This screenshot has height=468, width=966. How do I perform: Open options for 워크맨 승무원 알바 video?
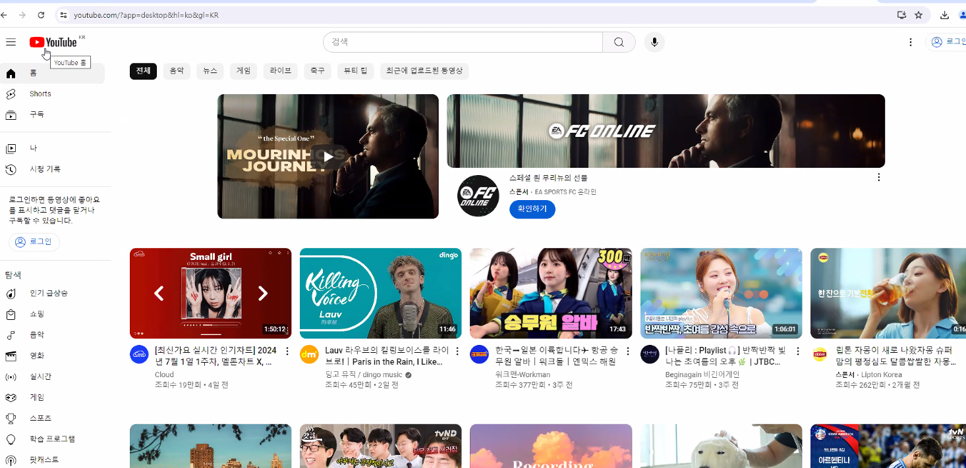[627, 351]
